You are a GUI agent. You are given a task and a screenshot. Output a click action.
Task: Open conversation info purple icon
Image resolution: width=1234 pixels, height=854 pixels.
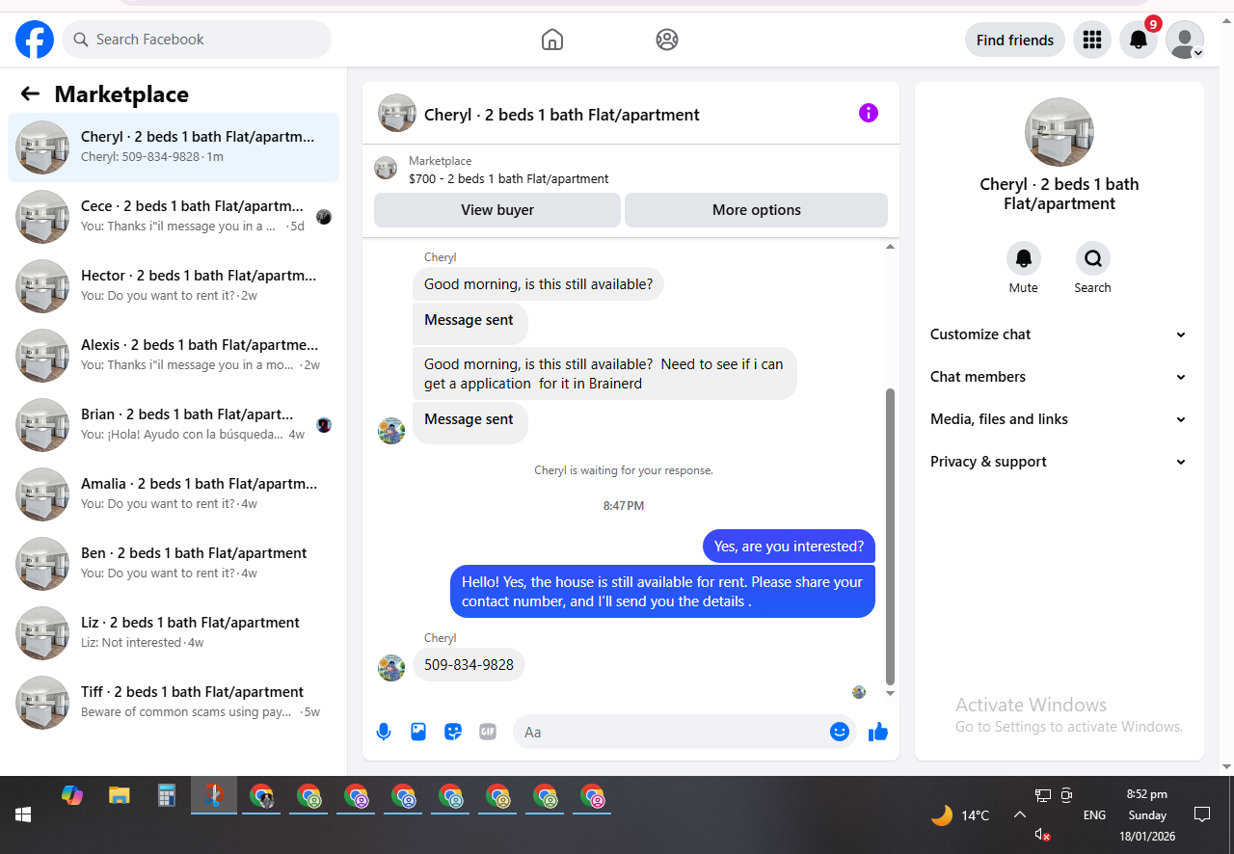(869, 113)
